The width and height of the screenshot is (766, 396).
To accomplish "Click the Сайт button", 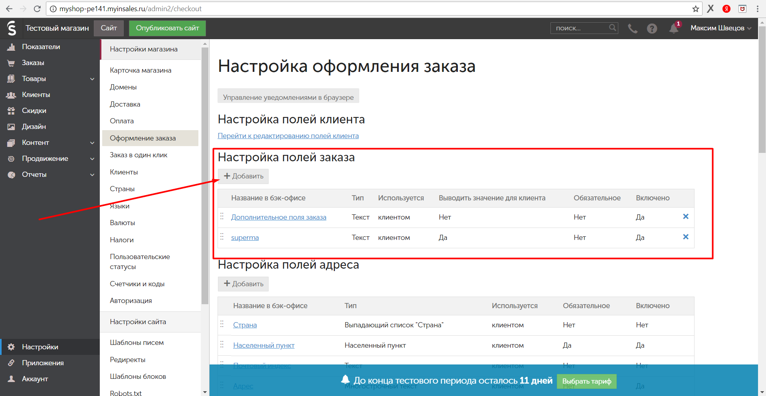I will [109, 28].
